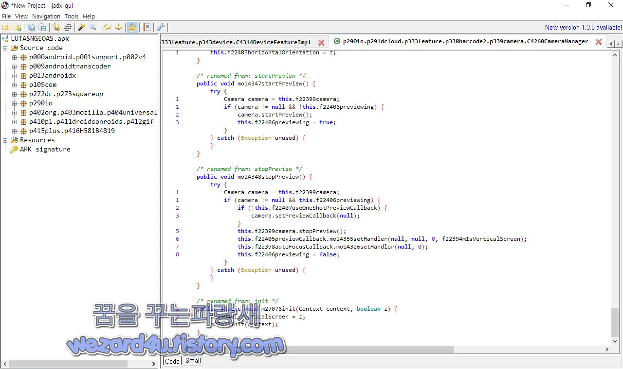The width and height of the screenshot is (623, 369).
Task: Click the code scrollbar down arrow
Action: 615,341
